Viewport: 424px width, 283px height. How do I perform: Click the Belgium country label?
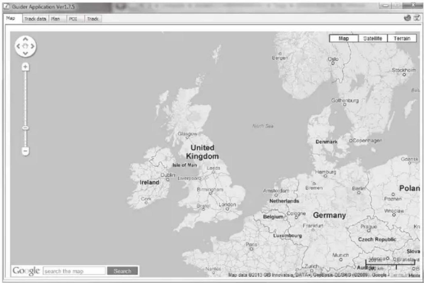[273, 217]
